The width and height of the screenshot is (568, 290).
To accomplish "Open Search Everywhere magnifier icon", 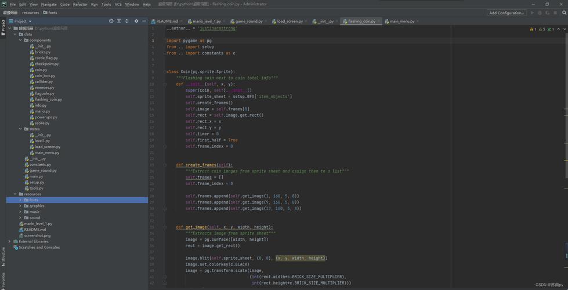I will pyautogui.click(x=563, y=13).
